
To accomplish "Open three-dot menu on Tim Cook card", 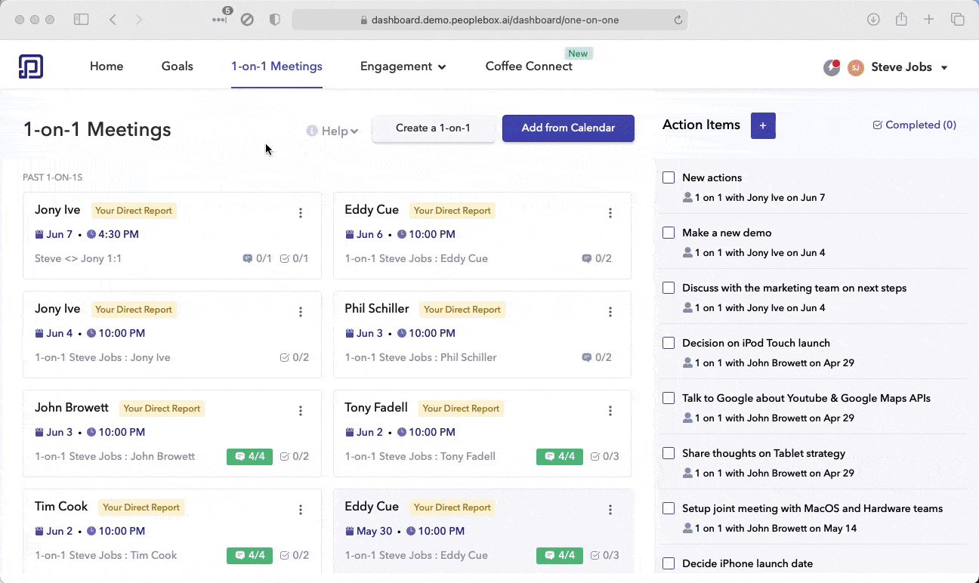I will click(301, 510).
